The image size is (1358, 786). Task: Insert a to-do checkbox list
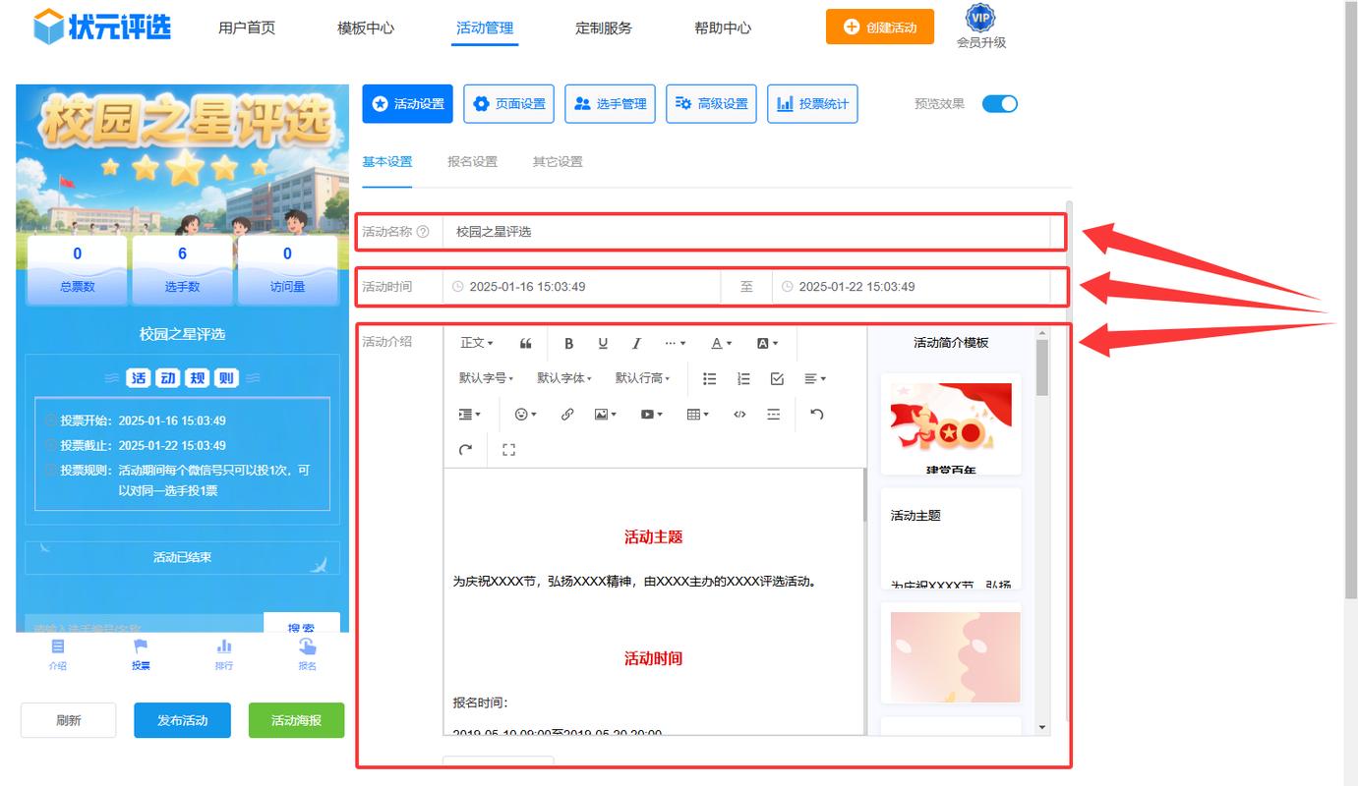777,378
